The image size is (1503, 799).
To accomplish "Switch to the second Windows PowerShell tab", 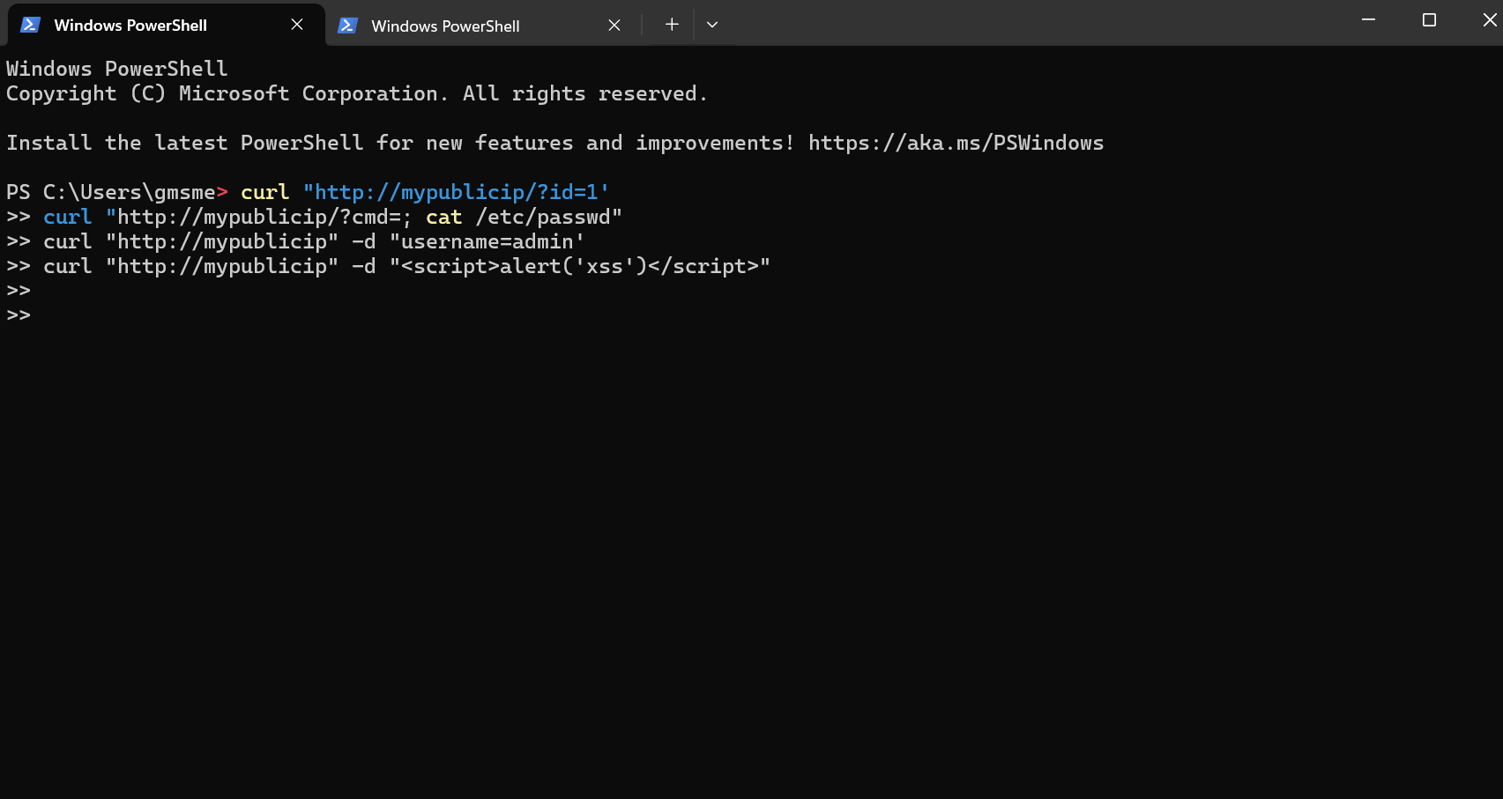I will [483, 26].
